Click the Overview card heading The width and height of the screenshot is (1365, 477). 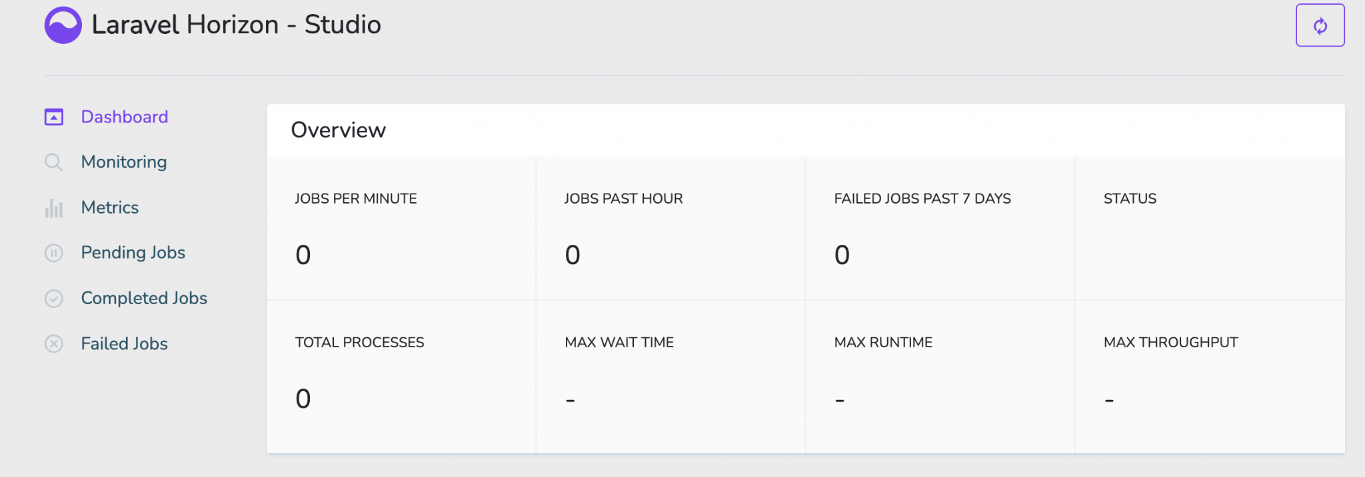[x=338, y=130]
